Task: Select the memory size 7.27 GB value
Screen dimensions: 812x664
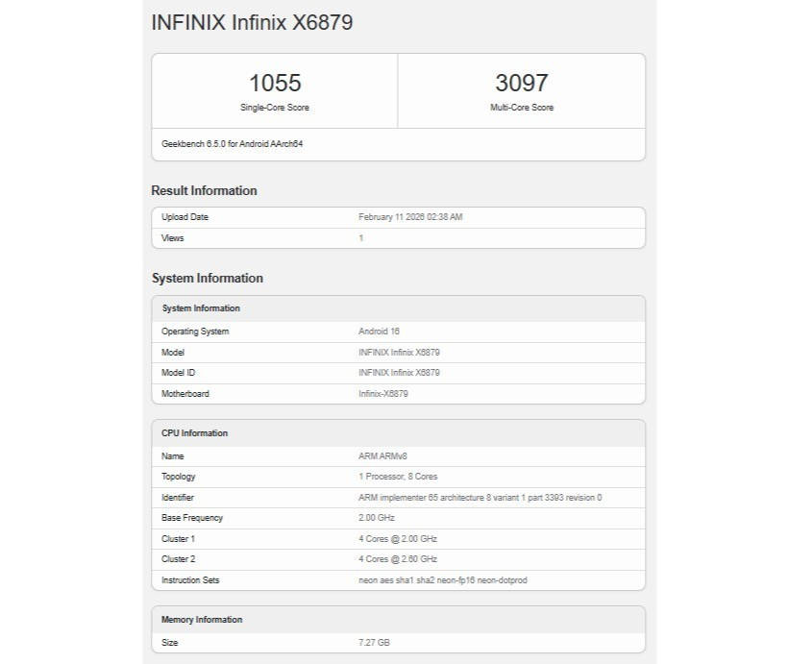Action: (374, 643)
